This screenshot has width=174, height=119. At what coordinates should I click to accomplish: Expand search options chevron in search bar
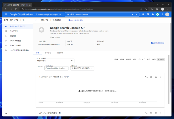pyautogui.click(x=136, y=15)
